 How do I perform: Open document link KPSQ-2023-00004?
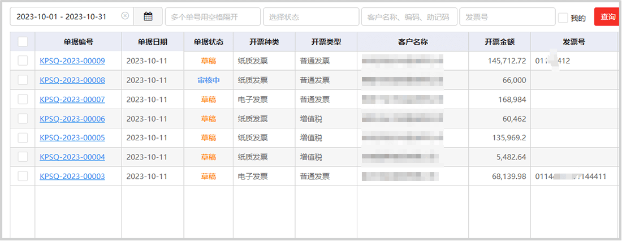tap(72, 157)
